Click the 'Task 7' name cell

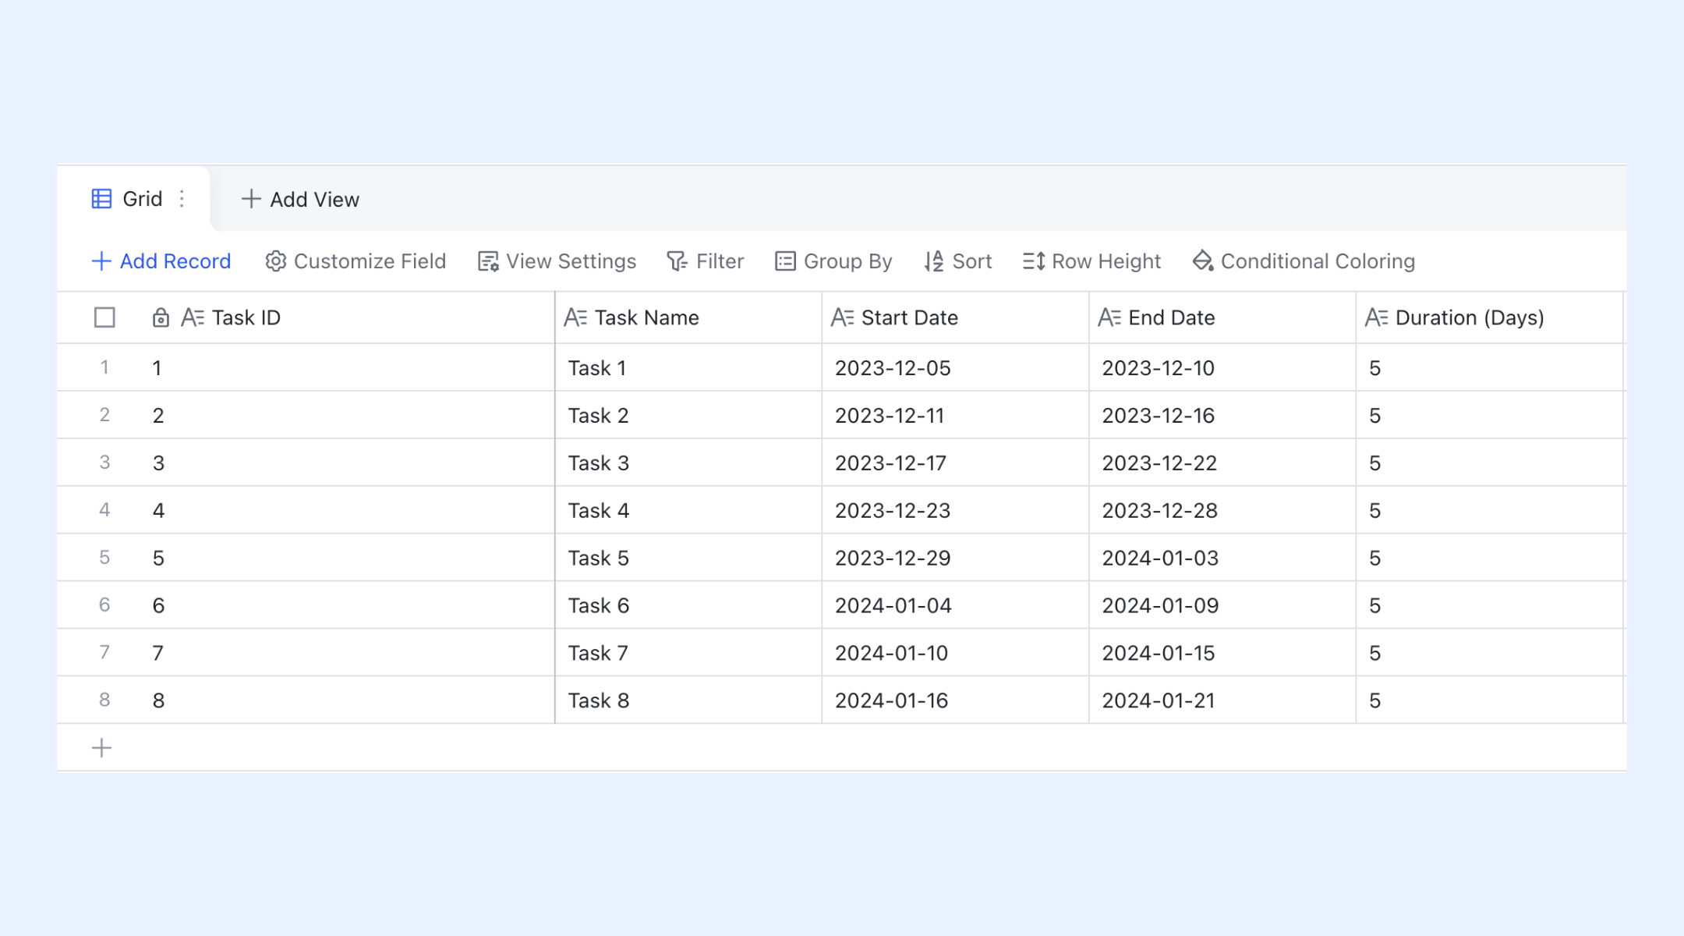click(x=688, y=653)
